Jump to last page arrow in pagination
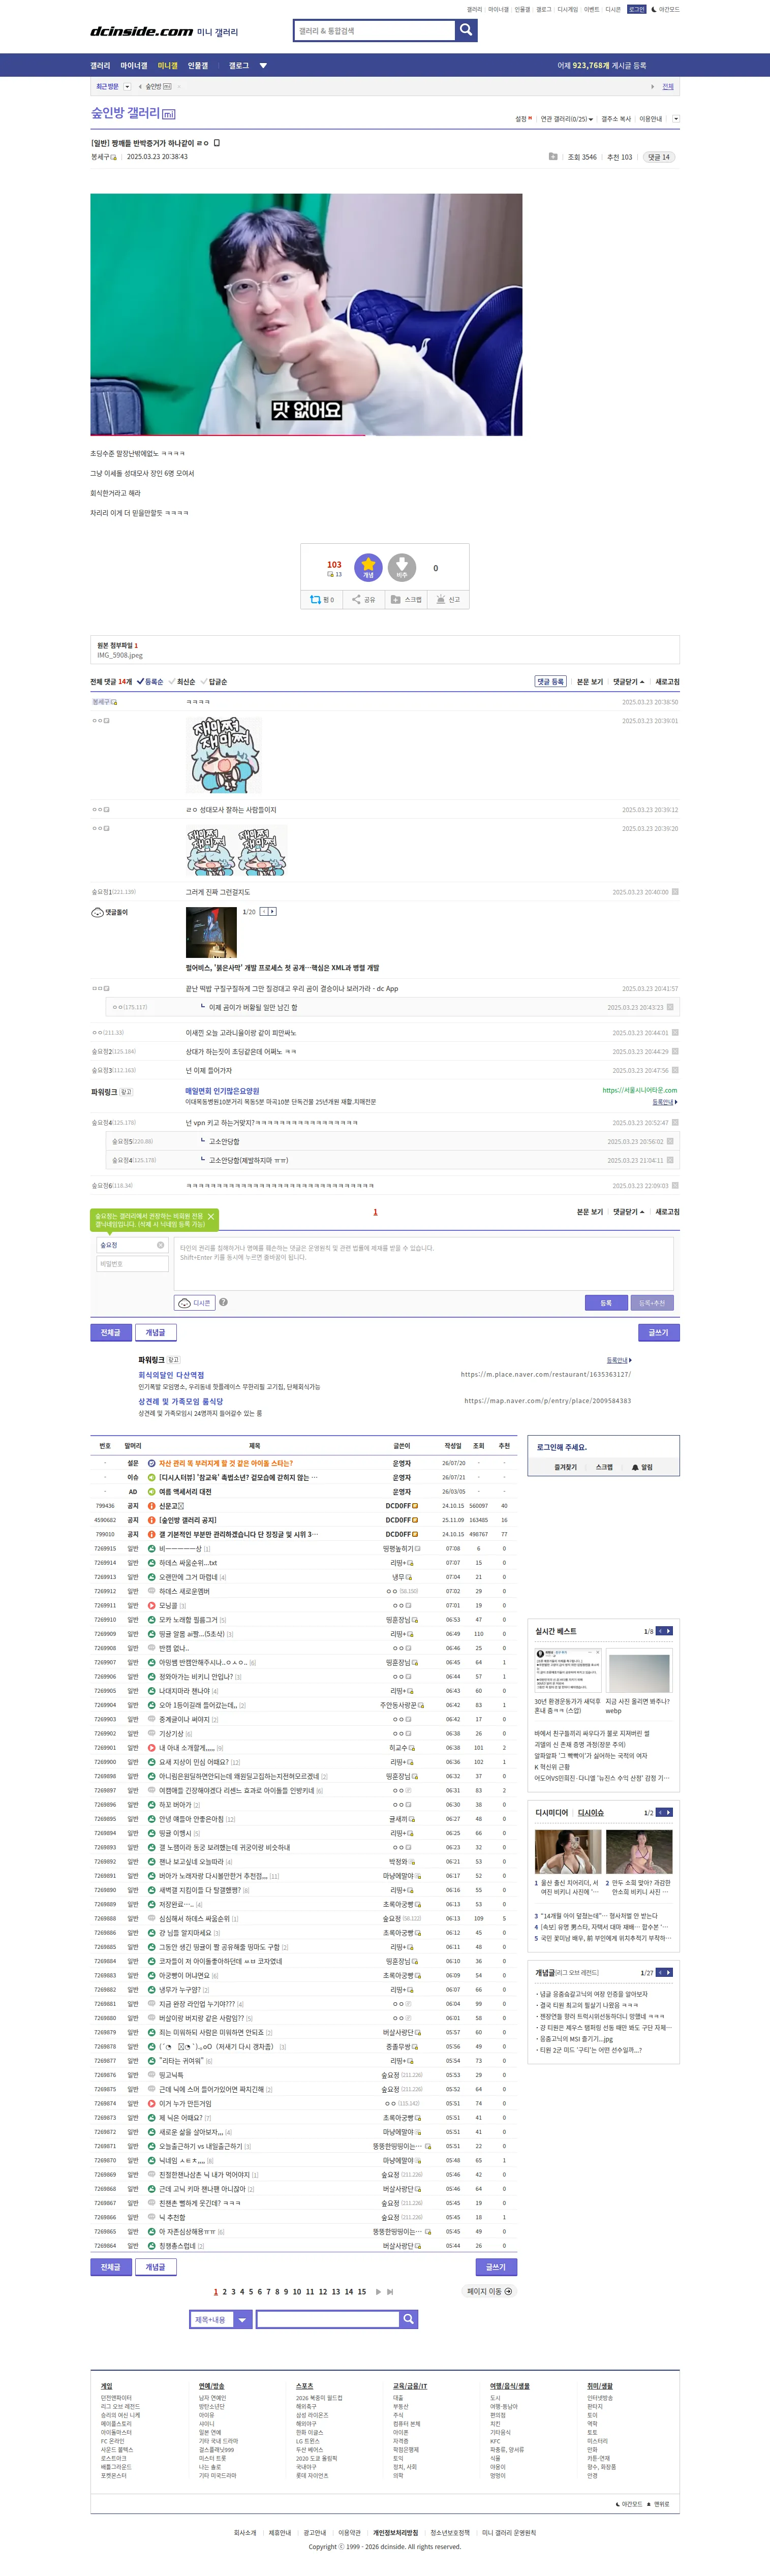770x2576 pixels. pyautogui.click(x=390, y=2291)
